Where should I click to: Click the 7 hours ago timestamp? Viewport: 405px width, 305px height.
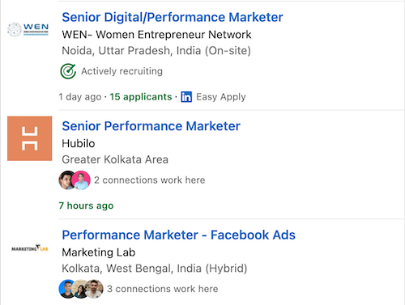[86, 205]
